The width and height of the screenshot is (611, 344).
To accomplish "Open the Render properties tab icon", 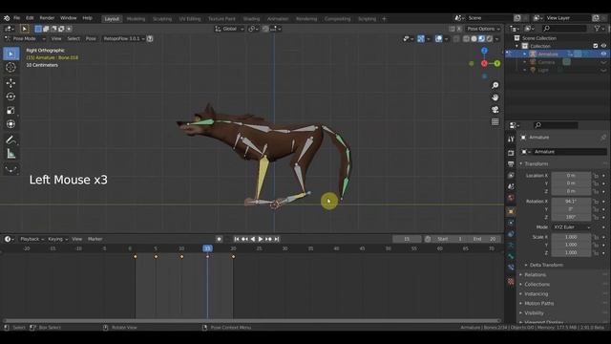I will point(511,153).
